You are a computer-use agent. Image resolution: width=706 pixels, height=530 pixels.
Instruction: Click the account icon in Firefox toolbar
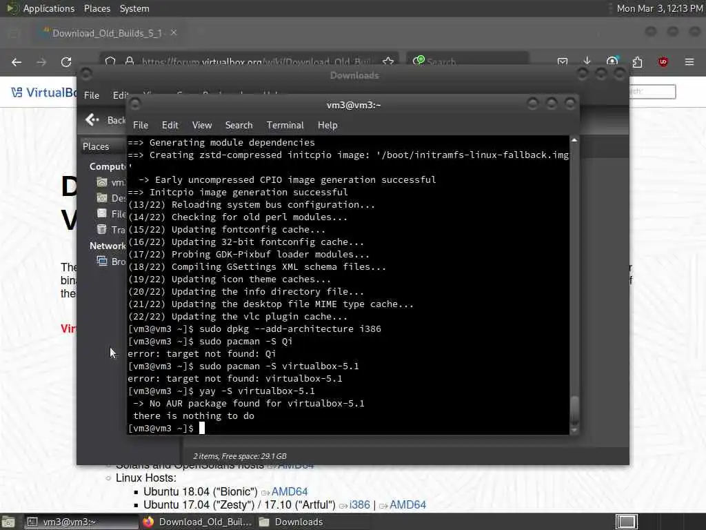[x=612, y=61]
